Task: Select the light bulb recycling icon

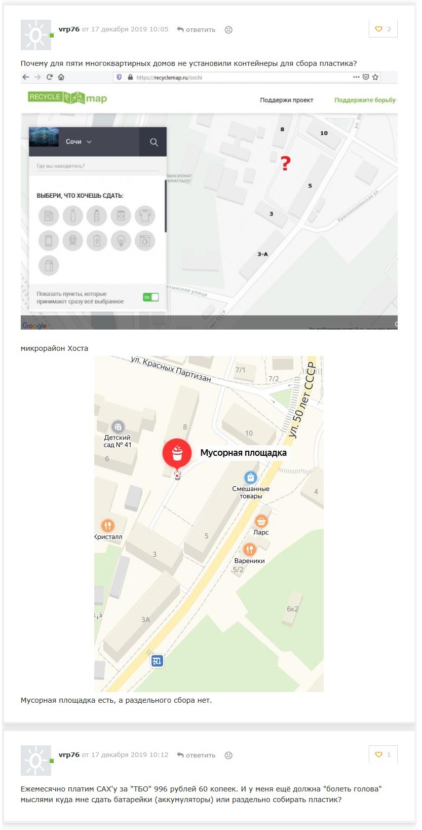Action: point(121,240)
